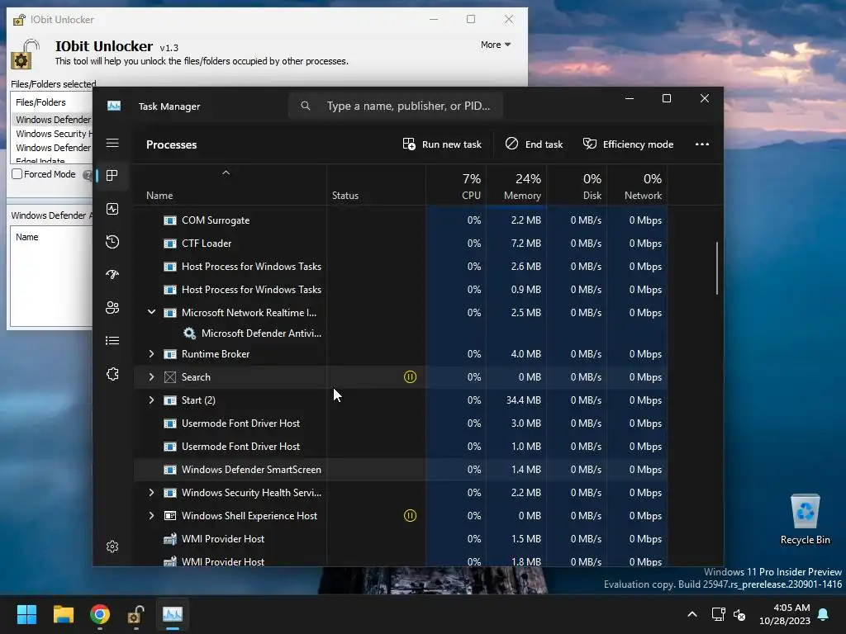Expand the Start (2) process group
846x634 pixels.
click(x=152, y=400)
